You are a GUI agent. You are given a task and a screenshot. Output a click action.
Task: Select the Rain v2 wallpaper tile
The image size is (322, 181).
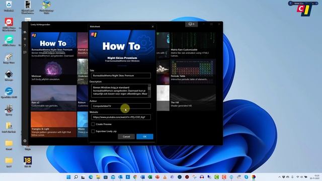tap(54, 98)
